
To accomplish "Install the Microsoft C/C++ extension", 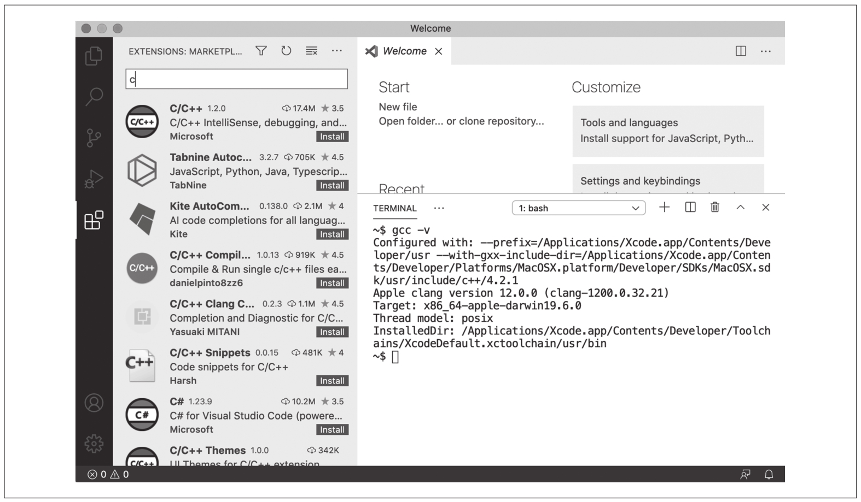I will [332, 137].
